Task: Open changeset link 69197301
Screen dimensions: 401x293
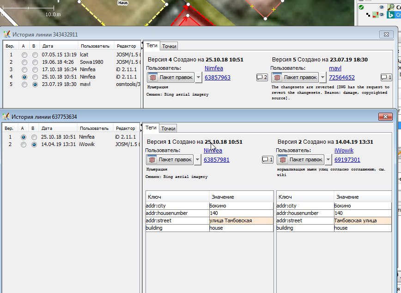Action: 347,160
